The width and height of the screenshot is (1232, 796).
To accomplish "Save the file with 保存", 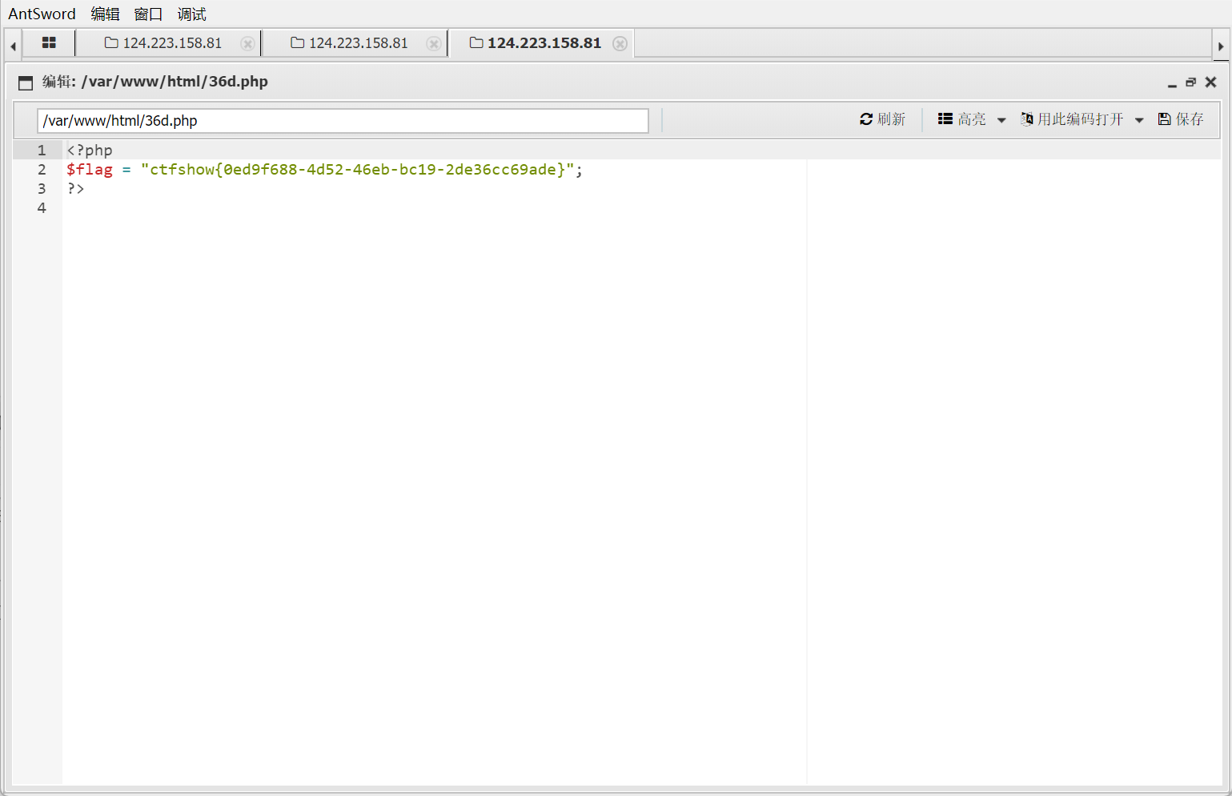I will pos(1181,119).
